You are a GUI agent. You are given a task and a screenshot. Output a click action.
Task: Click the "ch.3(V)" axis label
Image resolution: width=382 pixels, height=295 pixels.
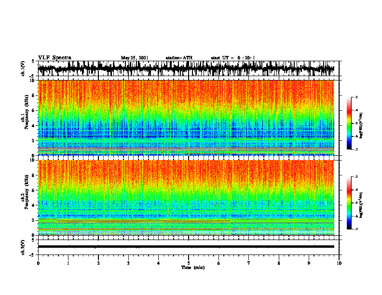[x=23, y=247]
